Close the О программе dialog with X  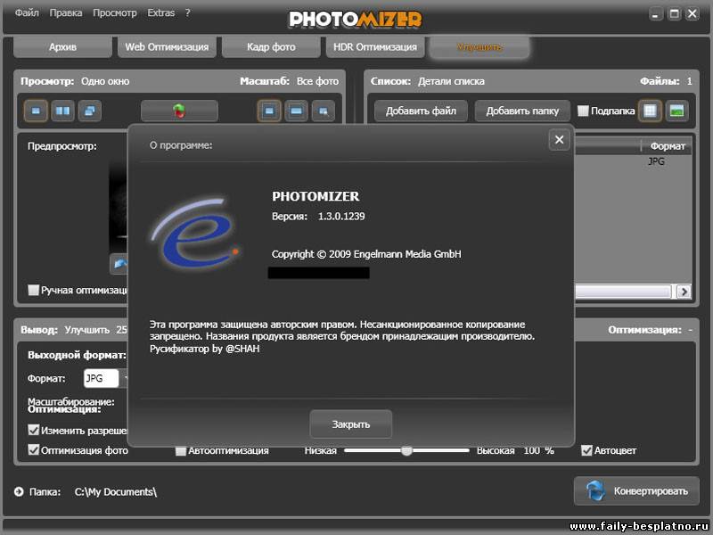coord(560,140)
